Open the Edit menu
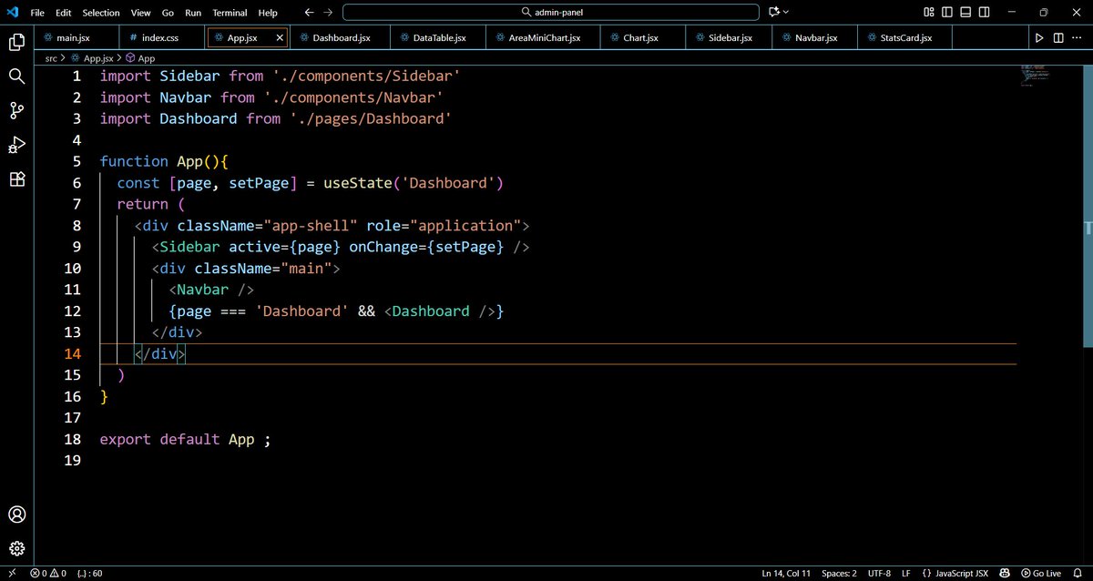Image resolution: width=1093 pixels, height=581 pixels. point(64,13)
